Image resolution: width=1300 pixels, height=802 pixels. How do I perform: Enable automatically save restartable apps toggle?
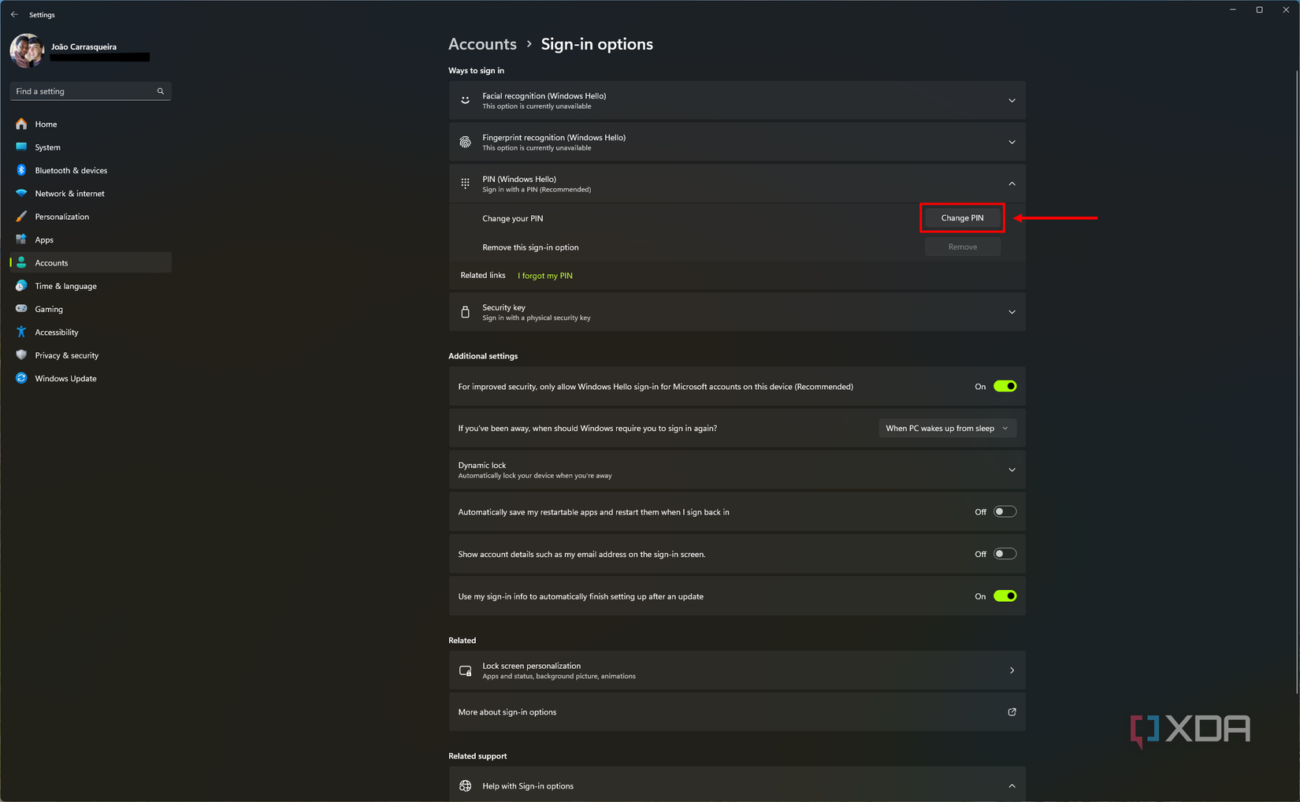tap(1005, 512)
